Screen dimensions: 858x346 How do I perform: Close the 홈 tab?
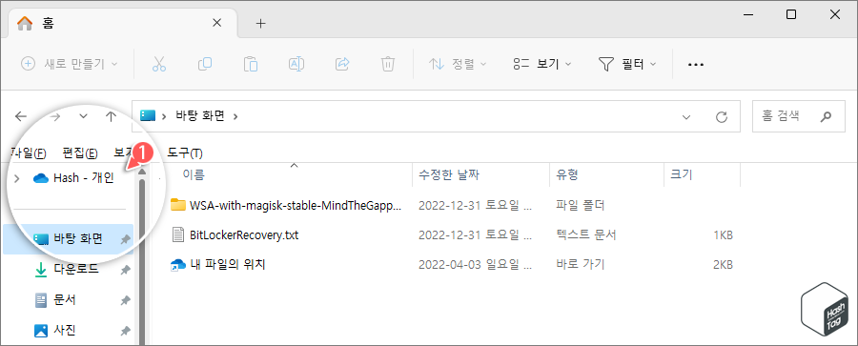(216, 23)
